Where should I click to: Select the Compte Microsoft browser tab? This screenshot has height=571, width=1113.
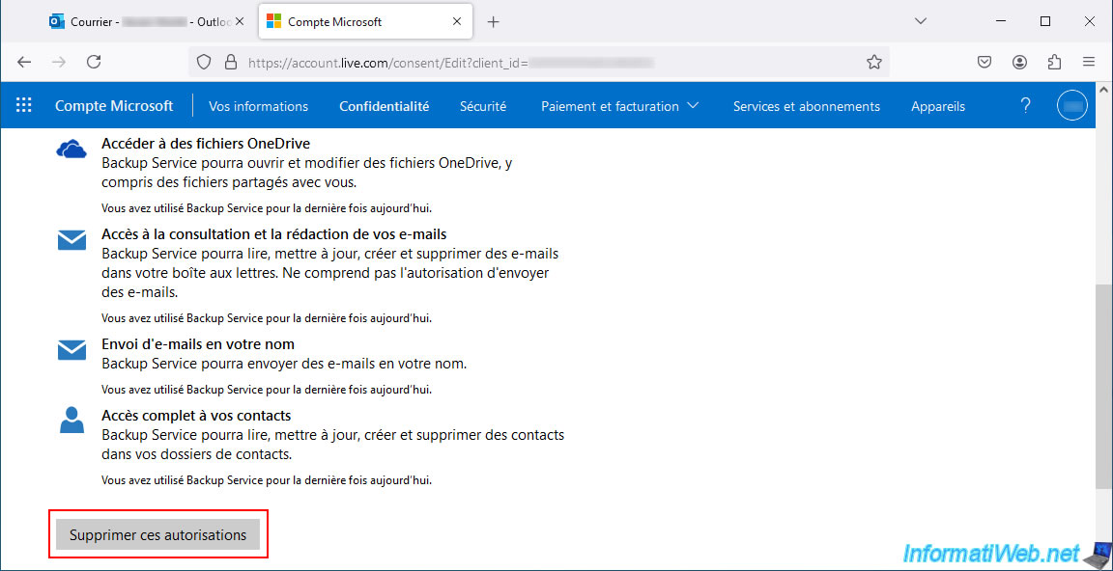365,22
